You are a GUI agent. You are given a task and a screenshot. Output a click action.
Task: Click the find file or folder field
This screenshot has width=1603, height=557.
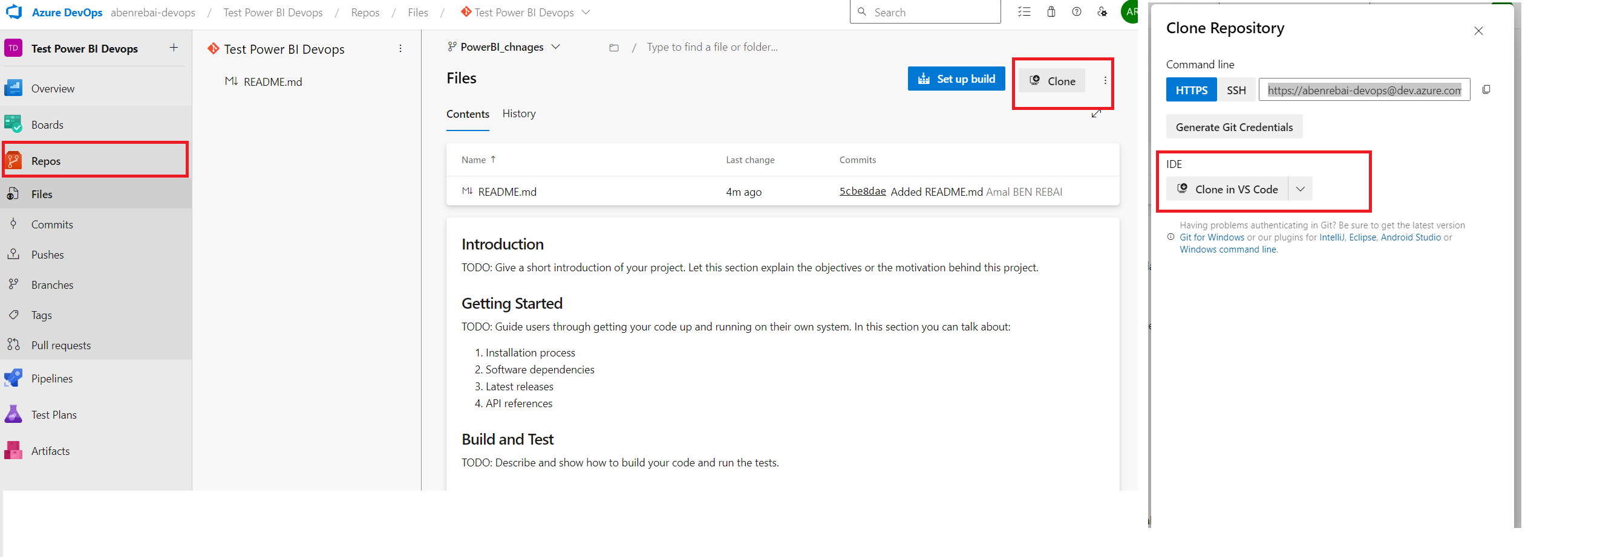[x=712, y=47]
